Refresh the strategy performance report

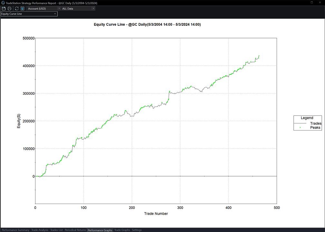(16, 8)
